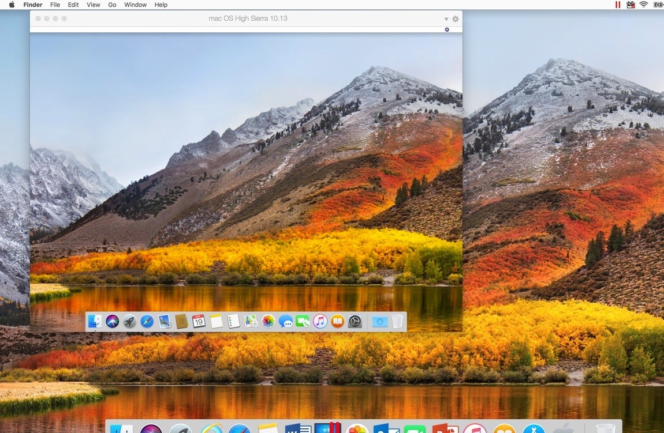Expand the view dropdown arrow in VM title bar

click(x=446, y=19)
